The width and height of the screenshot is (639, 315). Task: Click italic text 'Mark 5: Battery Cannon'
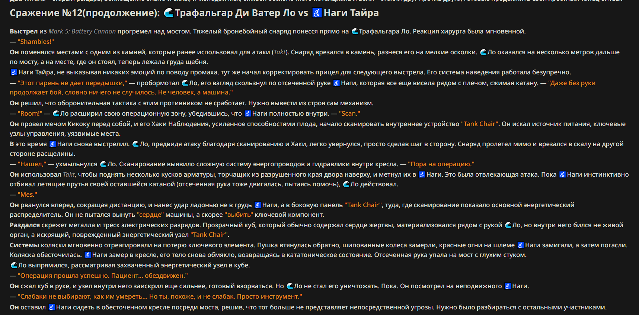coord(82,31)
